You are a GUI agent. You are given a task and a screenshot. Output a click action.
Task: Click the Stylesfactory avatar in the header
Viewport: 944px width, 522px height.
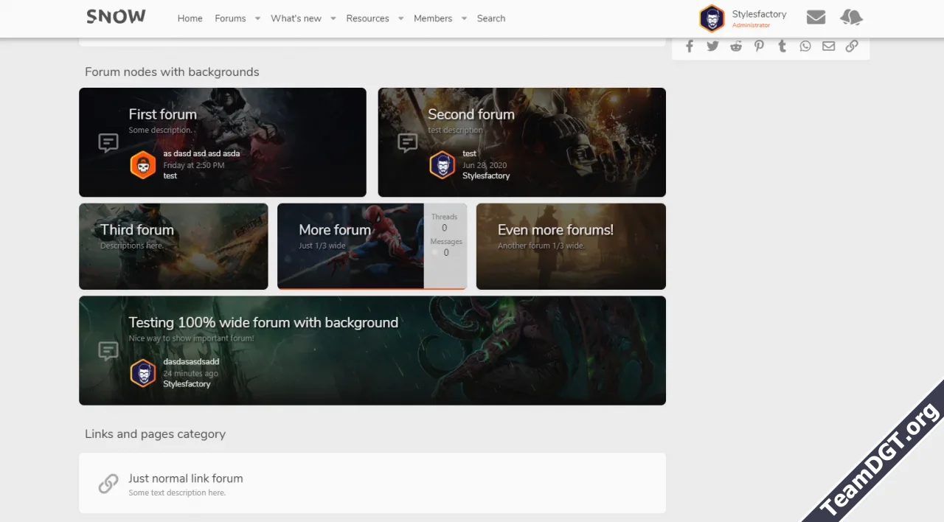(x=712, y=18)
